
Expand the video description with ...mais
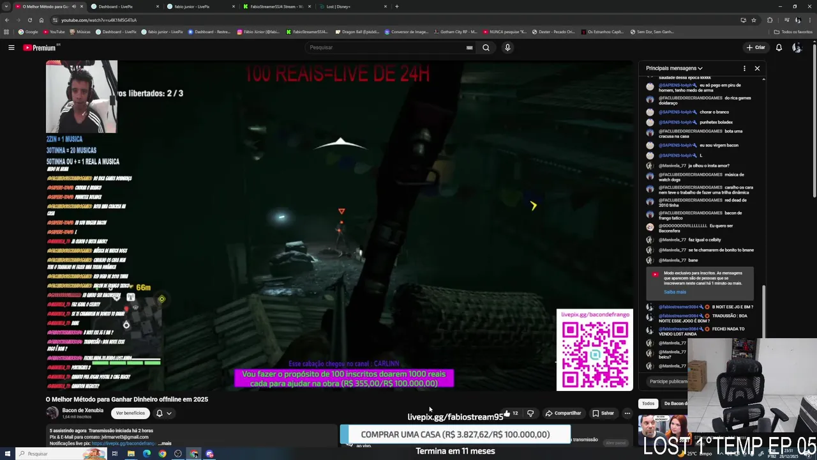(x=164, y=443)
